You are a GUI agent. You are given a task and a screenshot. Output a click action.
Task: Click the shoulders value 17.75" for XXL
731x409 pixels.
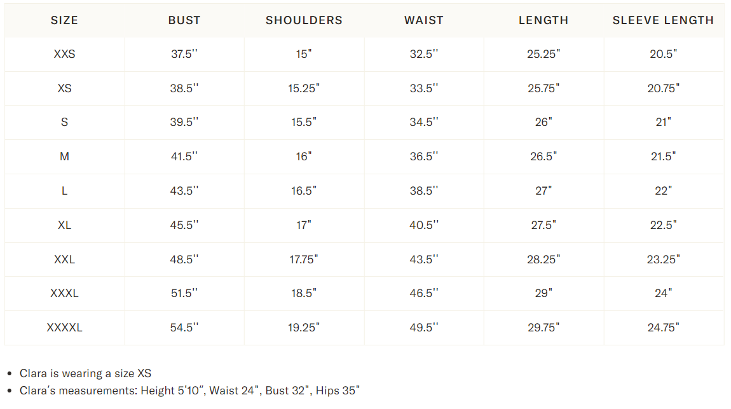pos(304,260)
